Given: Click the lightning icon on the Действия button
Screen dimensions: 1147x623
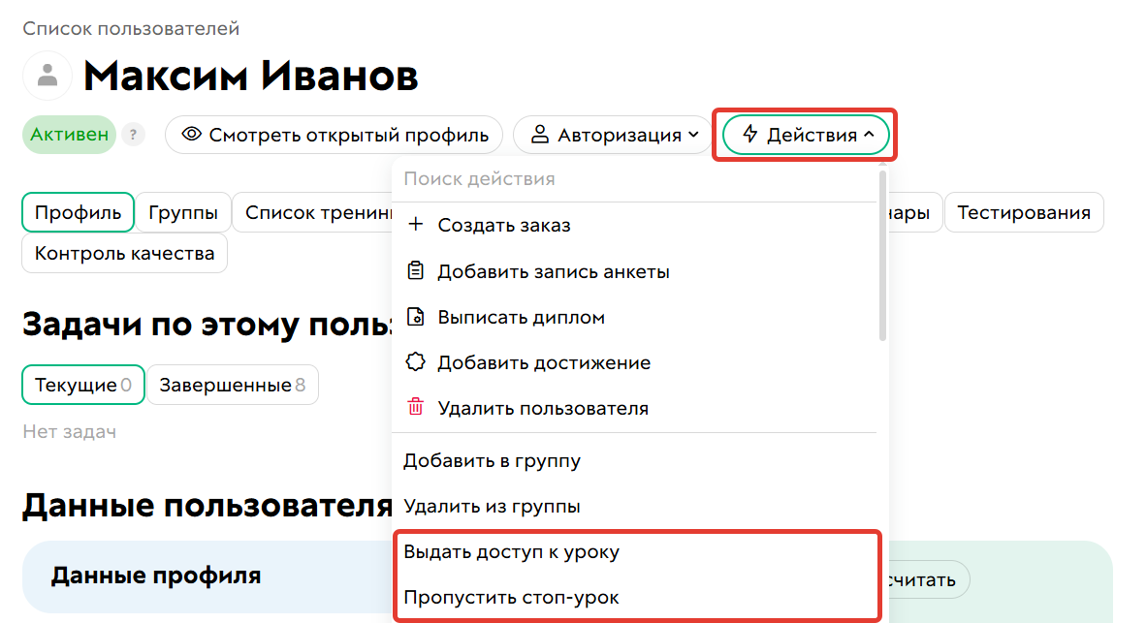Looking at the screenshot, I should click(749, 135).
